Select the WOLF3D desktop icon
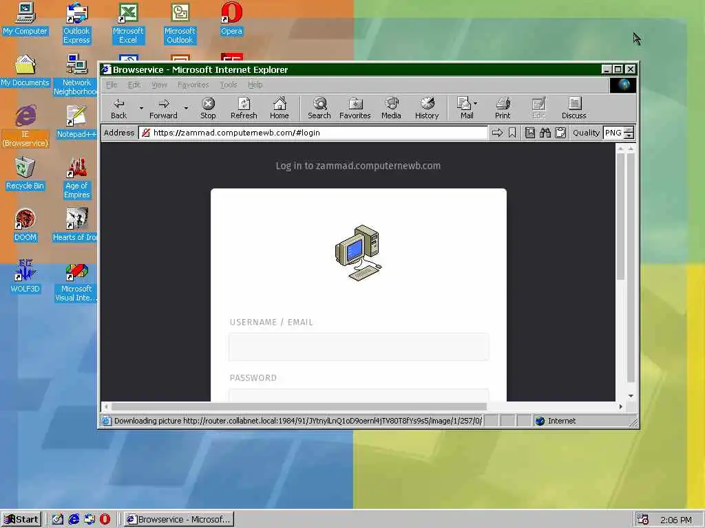The height and width of the screenshot is (528, 705). coord(25,276)
